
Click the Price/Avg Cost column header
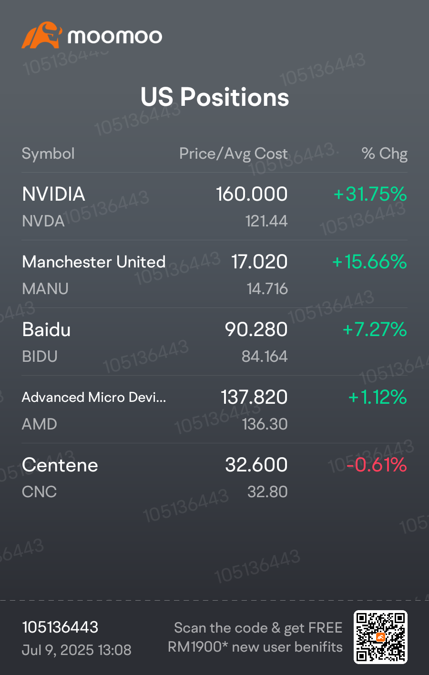(233, 153)
